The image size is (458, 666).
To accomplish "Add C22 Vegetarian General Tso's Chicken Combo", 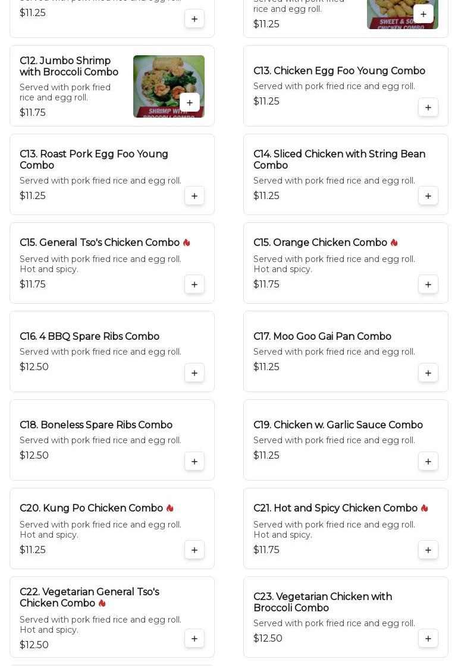I will [x=195, y=639].
